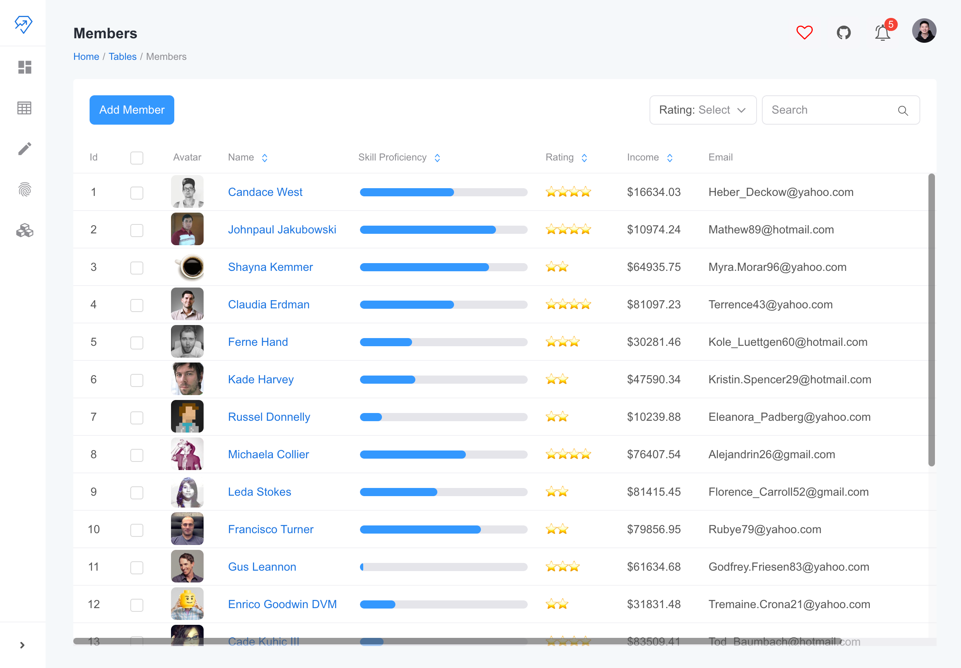Open the Rating Select dropdown
Image resolution: width=961 pixels, height=668 pixels.
click(x=702, y=110)
